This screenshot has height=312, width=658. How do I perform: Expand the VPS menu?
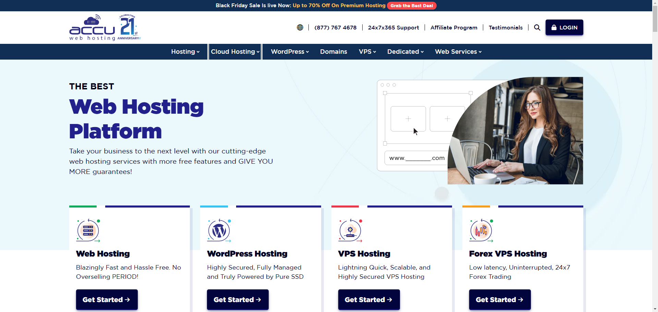click(367, 52)
